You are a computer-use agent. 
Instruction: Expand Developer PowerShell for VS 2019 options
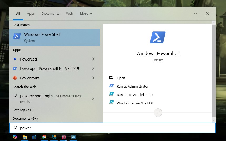(x=93, y=69)
